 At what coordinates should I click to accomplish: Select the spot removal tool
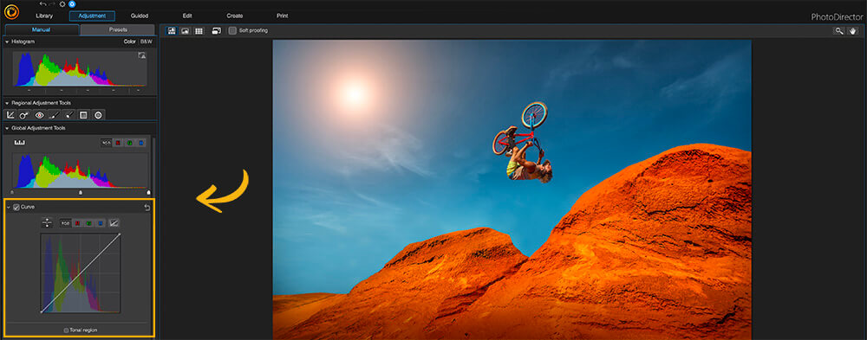(x=25, y=115)
